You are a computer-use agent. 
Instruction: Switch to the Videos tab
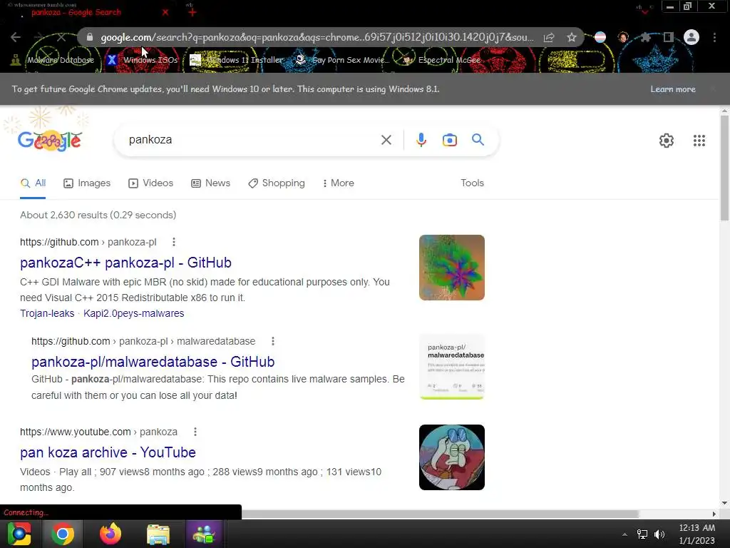point(151,183)
